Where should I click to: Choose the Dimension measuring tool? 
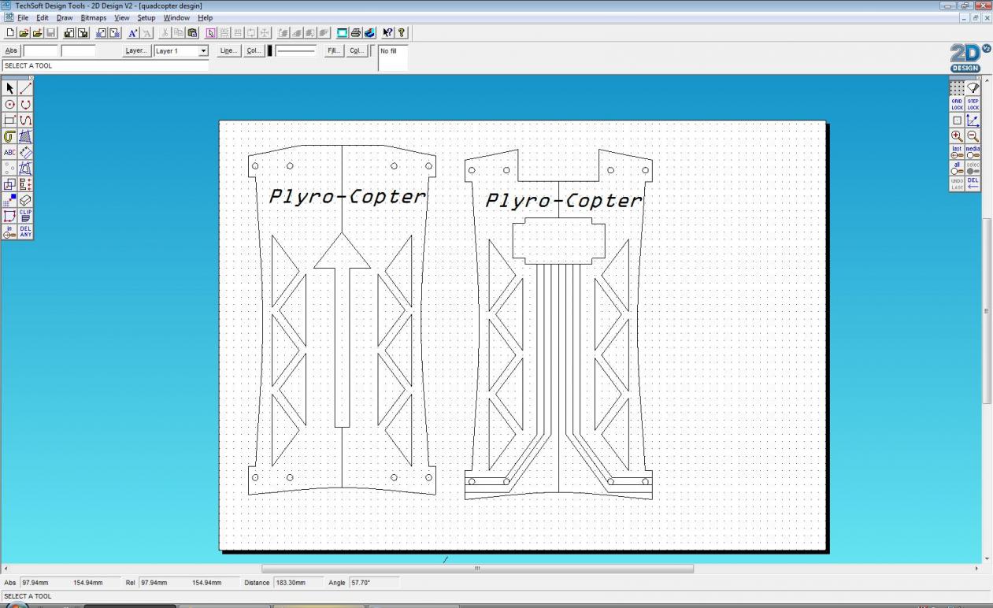coord(25,152)
